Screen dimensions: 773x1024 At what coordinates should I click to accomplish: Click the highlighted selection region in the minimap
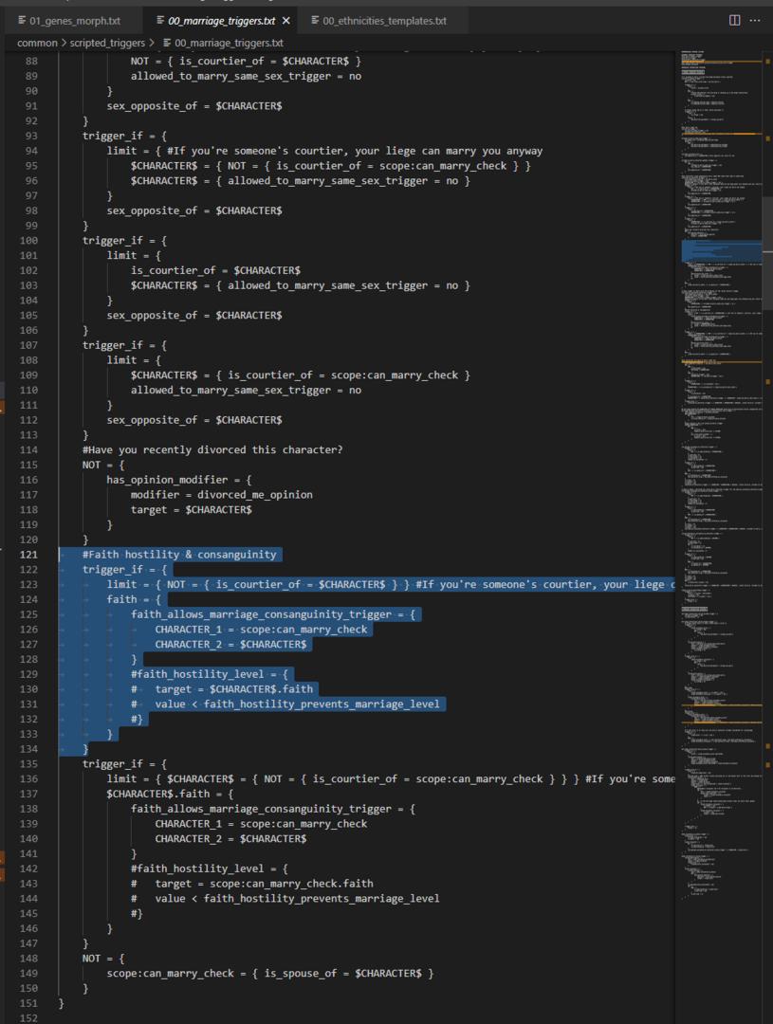pos(722,251)
